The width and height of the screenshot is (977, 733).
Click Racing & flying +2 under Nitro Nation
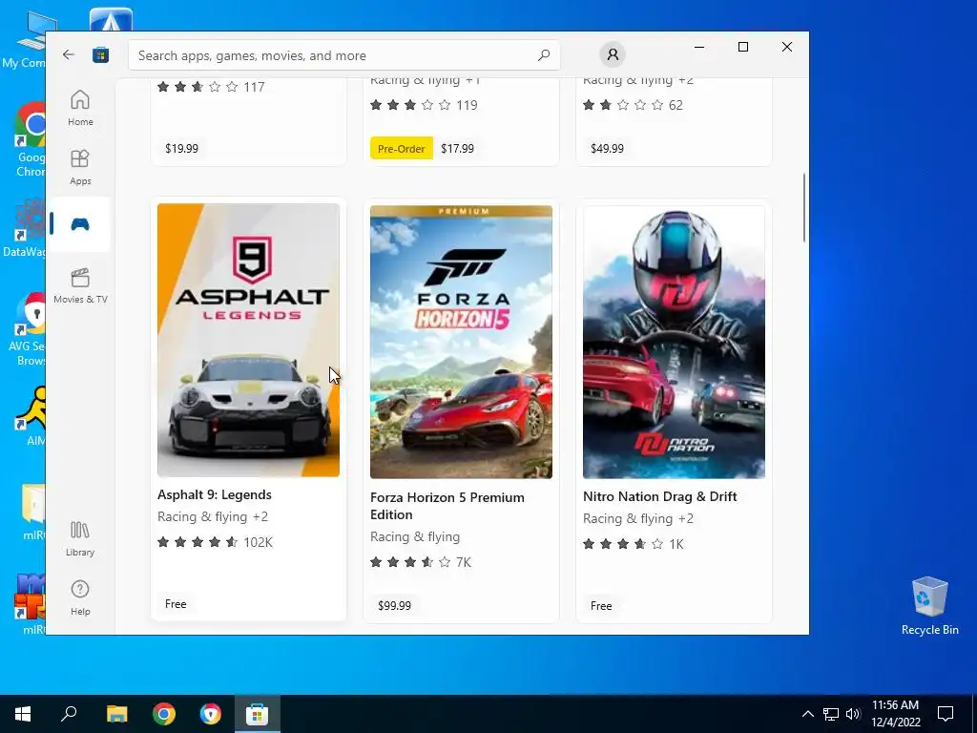click(x=638, y=518)
